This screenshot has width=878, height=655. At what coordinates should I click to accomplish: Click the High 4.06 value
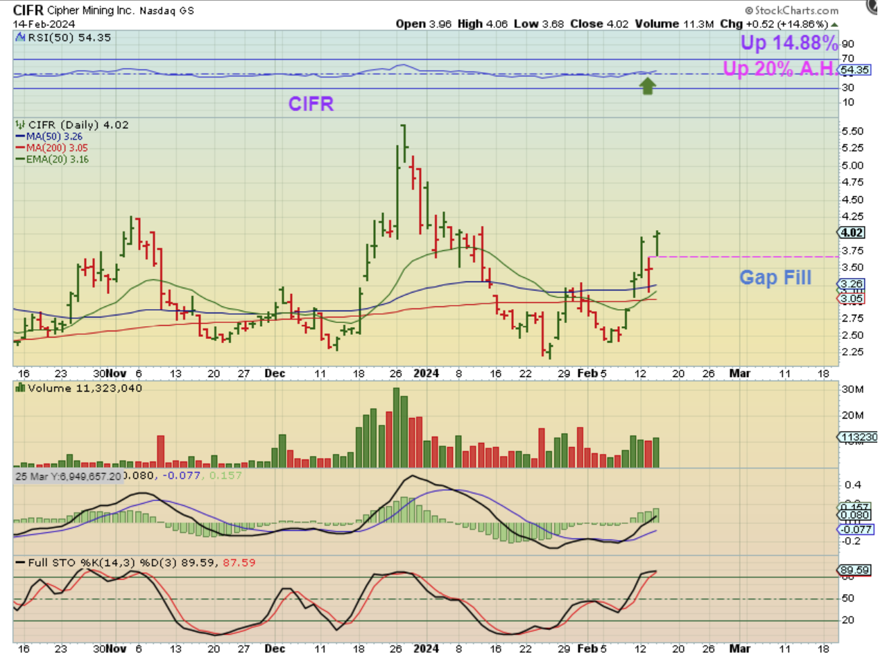(483, 24)
